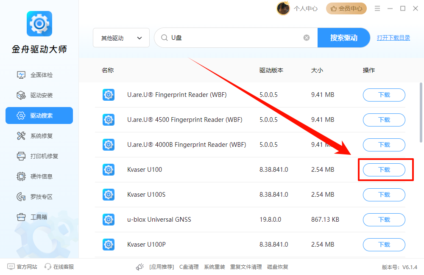Download the Kvaser U100 driver
Image resolution: width=424 pixels, height=275 pixels.
click(x=384, y=170)
